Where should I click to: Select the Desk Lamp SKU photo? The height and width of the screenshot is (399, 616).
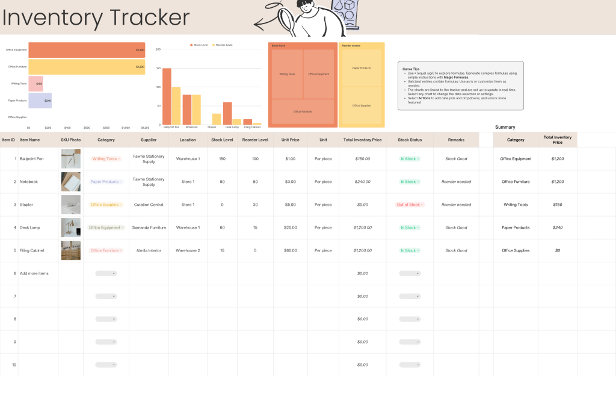pyautogui.click(x=71, y=227)
